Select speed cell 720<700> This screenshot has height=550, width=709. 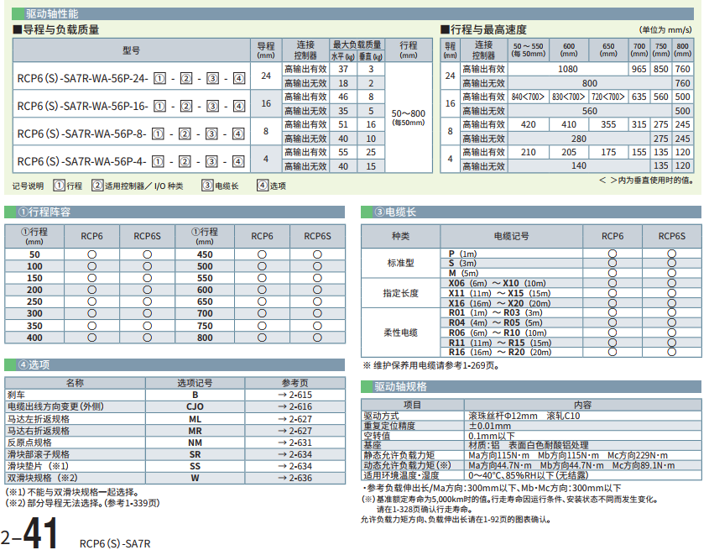tap(608, 97)
